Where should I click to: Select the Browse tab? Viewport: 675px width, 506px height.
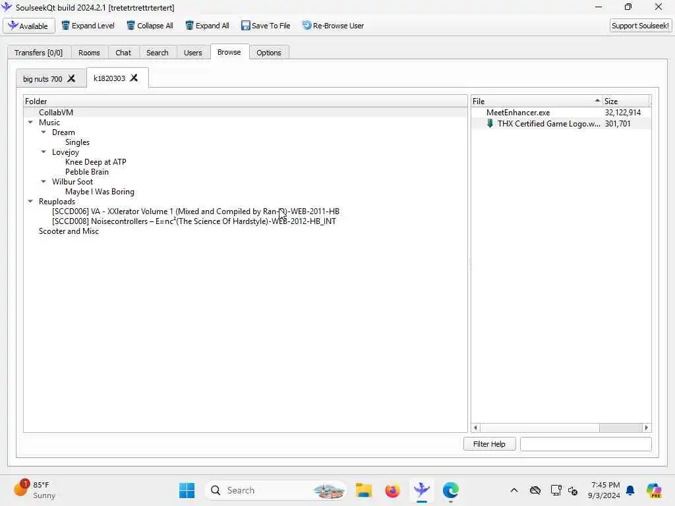(x=229, y=52)
